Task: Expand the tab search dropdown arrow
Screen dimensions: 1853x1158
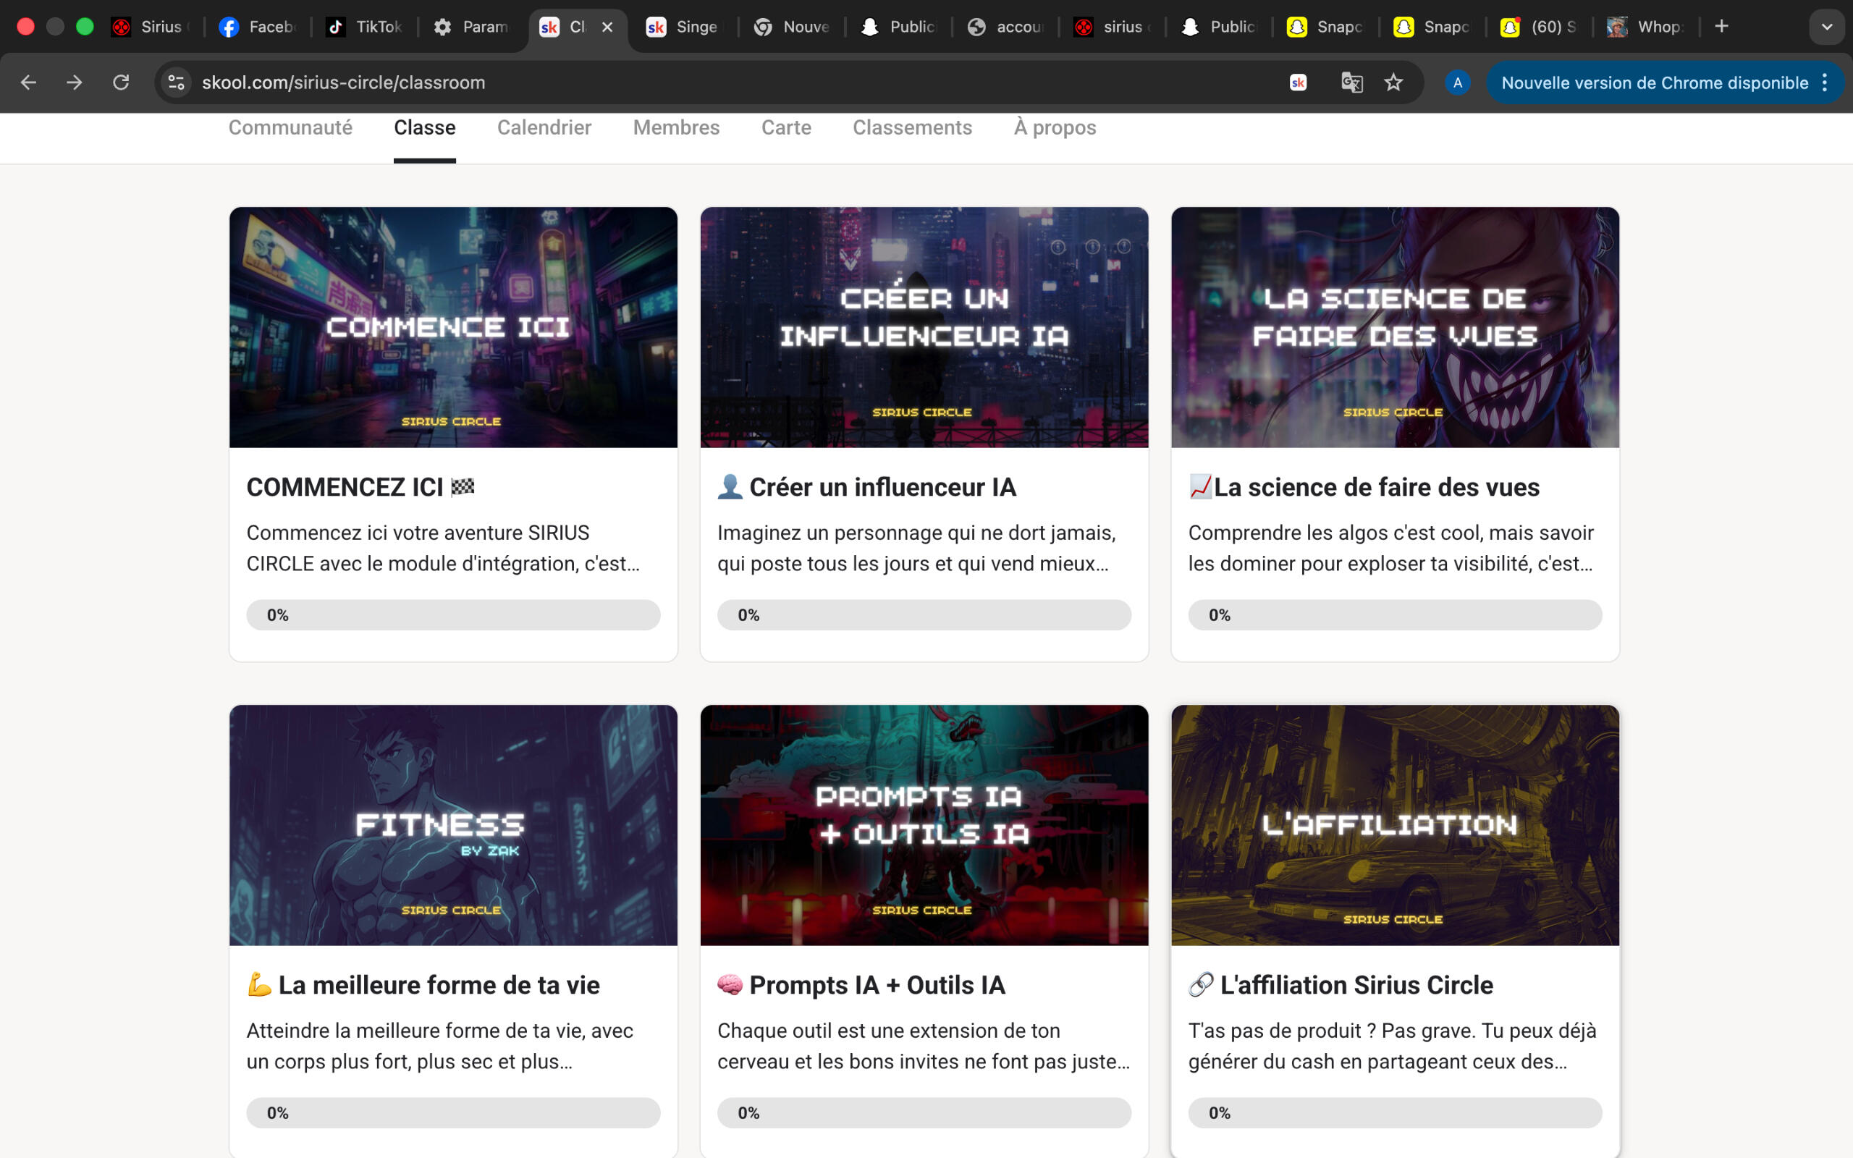Action: tap(1826, 27)
